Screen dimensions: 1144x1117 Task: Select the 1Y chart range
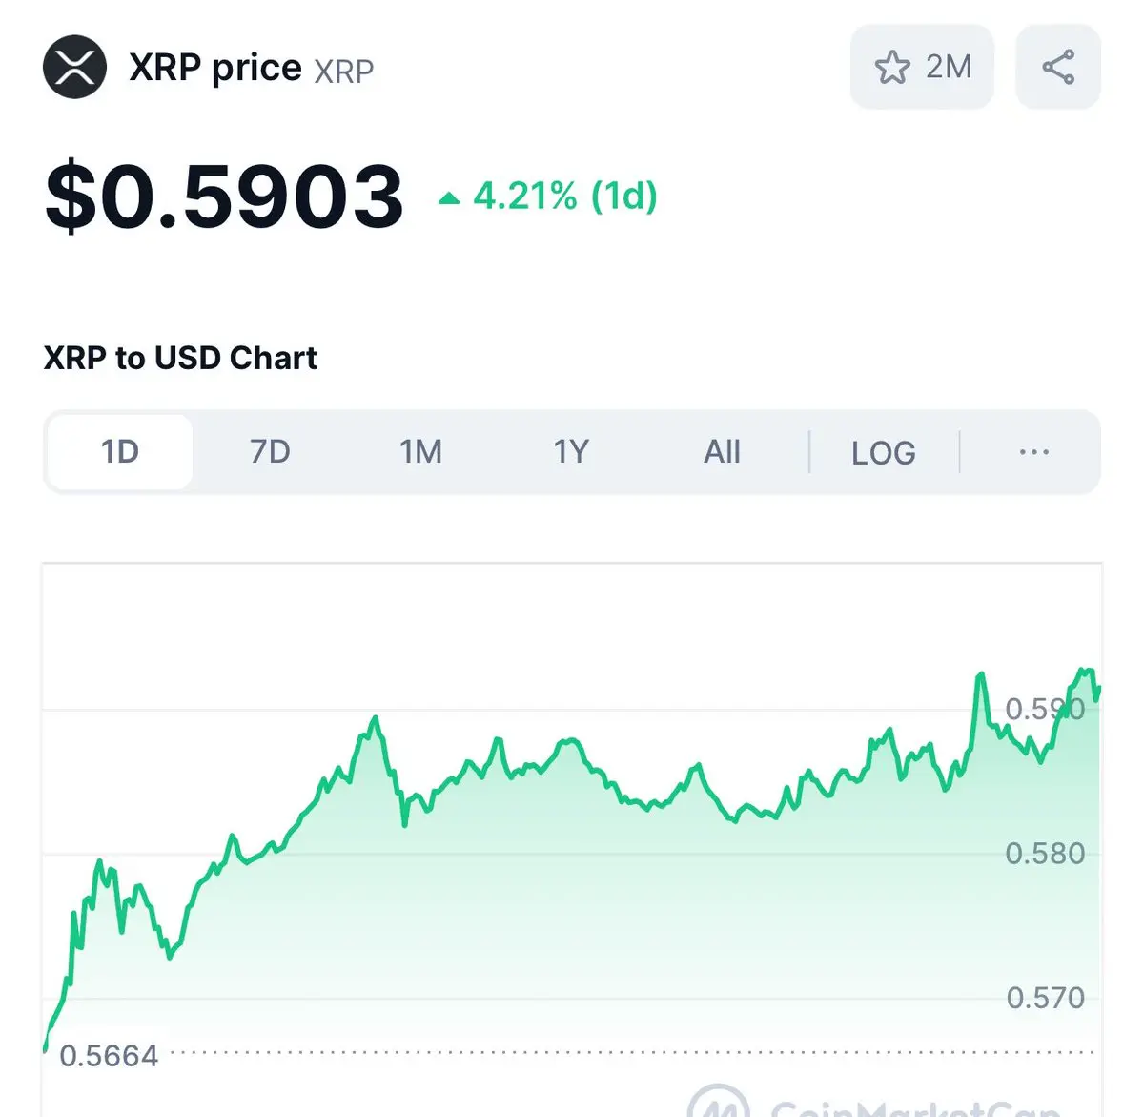(x=571, y=452)
